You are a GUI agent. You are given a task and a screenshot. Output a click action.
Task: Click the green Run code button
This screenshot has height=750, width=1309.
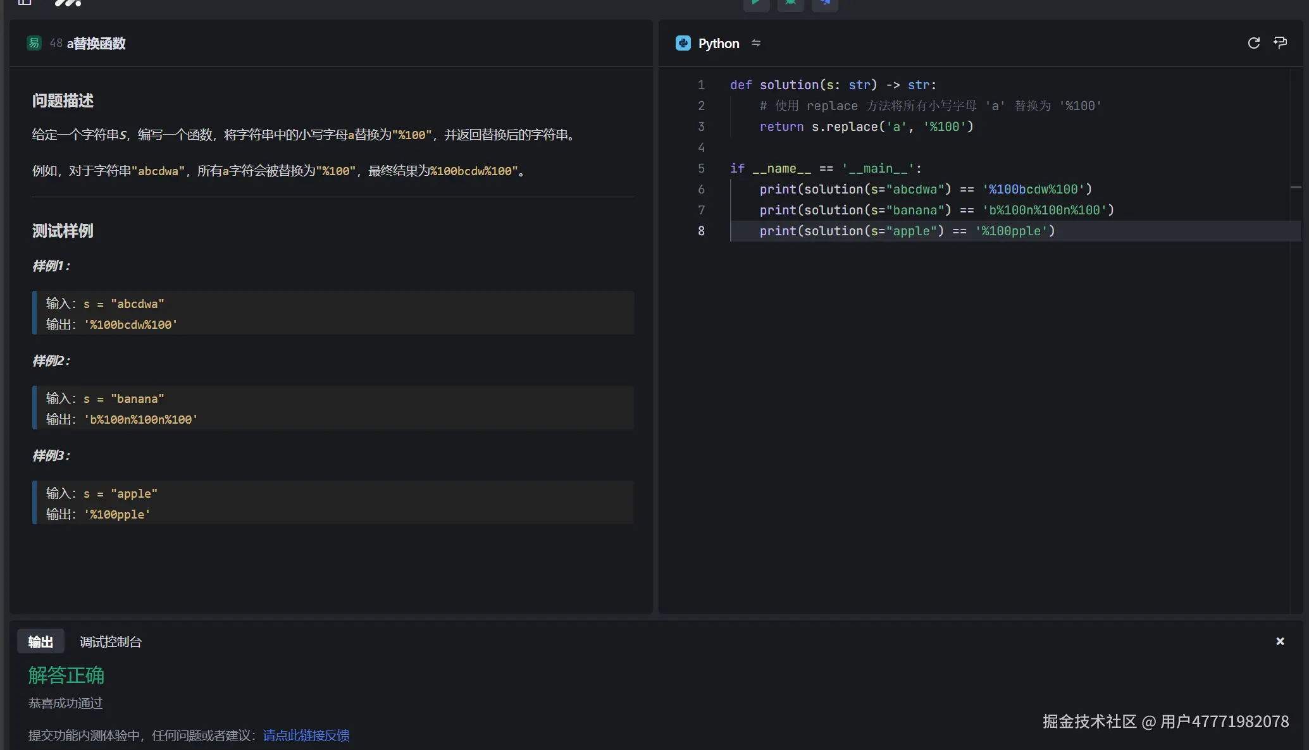(756, 3)
